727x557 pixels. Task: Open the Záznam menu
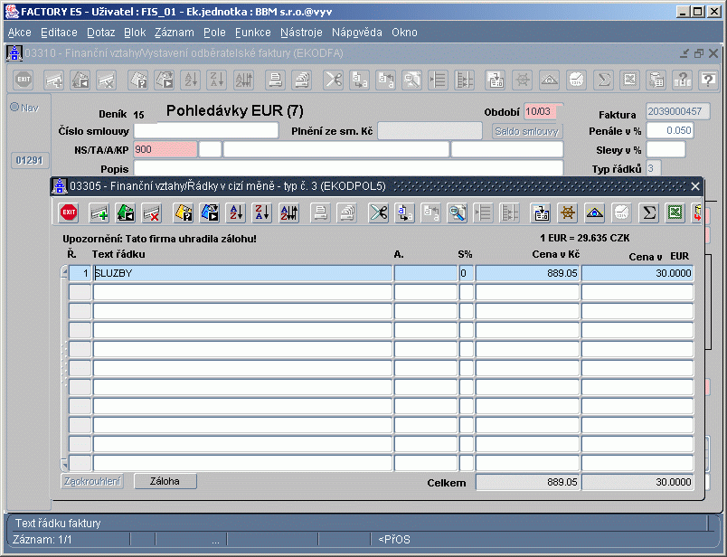[175, 33]
